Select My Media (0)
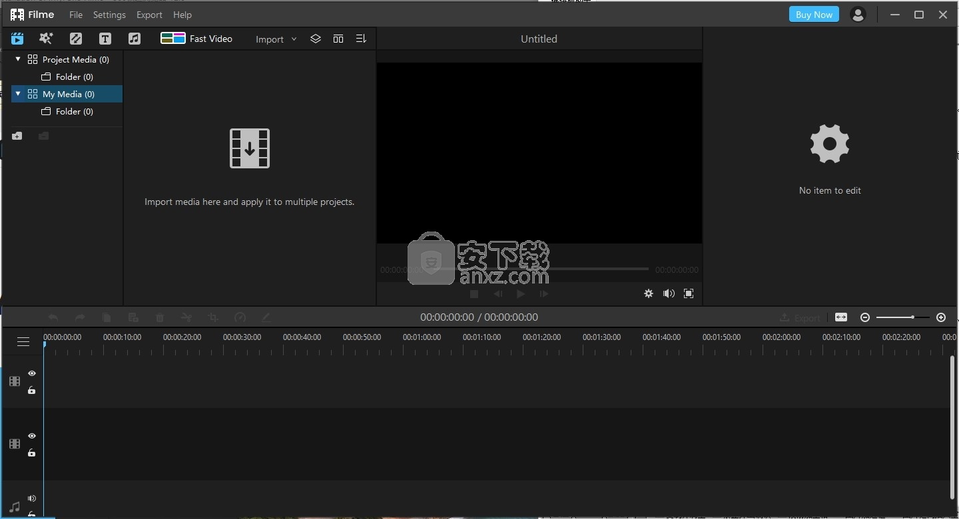This screenshot has width=959, height=519. pyautogui.click(x=67, y=94)
